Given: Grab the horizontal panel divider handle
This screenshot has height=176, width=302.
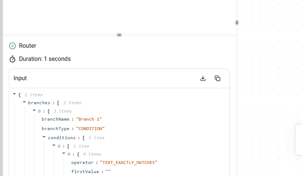Looking at the screenshot, I should (x=119, y=35).
